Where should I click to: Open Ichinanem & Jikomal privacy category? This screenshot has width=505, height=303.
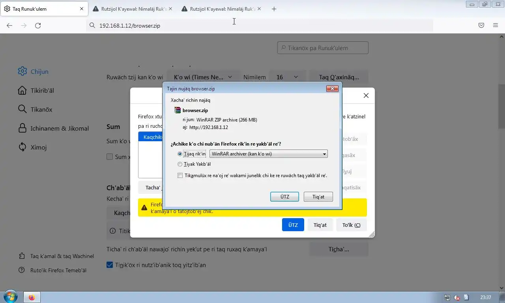pyautogui.click(x=54, y=128)
